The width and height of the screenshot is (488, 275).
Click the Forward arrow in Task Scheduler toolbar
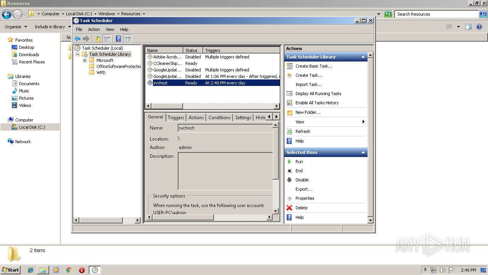click(x=86, y=39)
